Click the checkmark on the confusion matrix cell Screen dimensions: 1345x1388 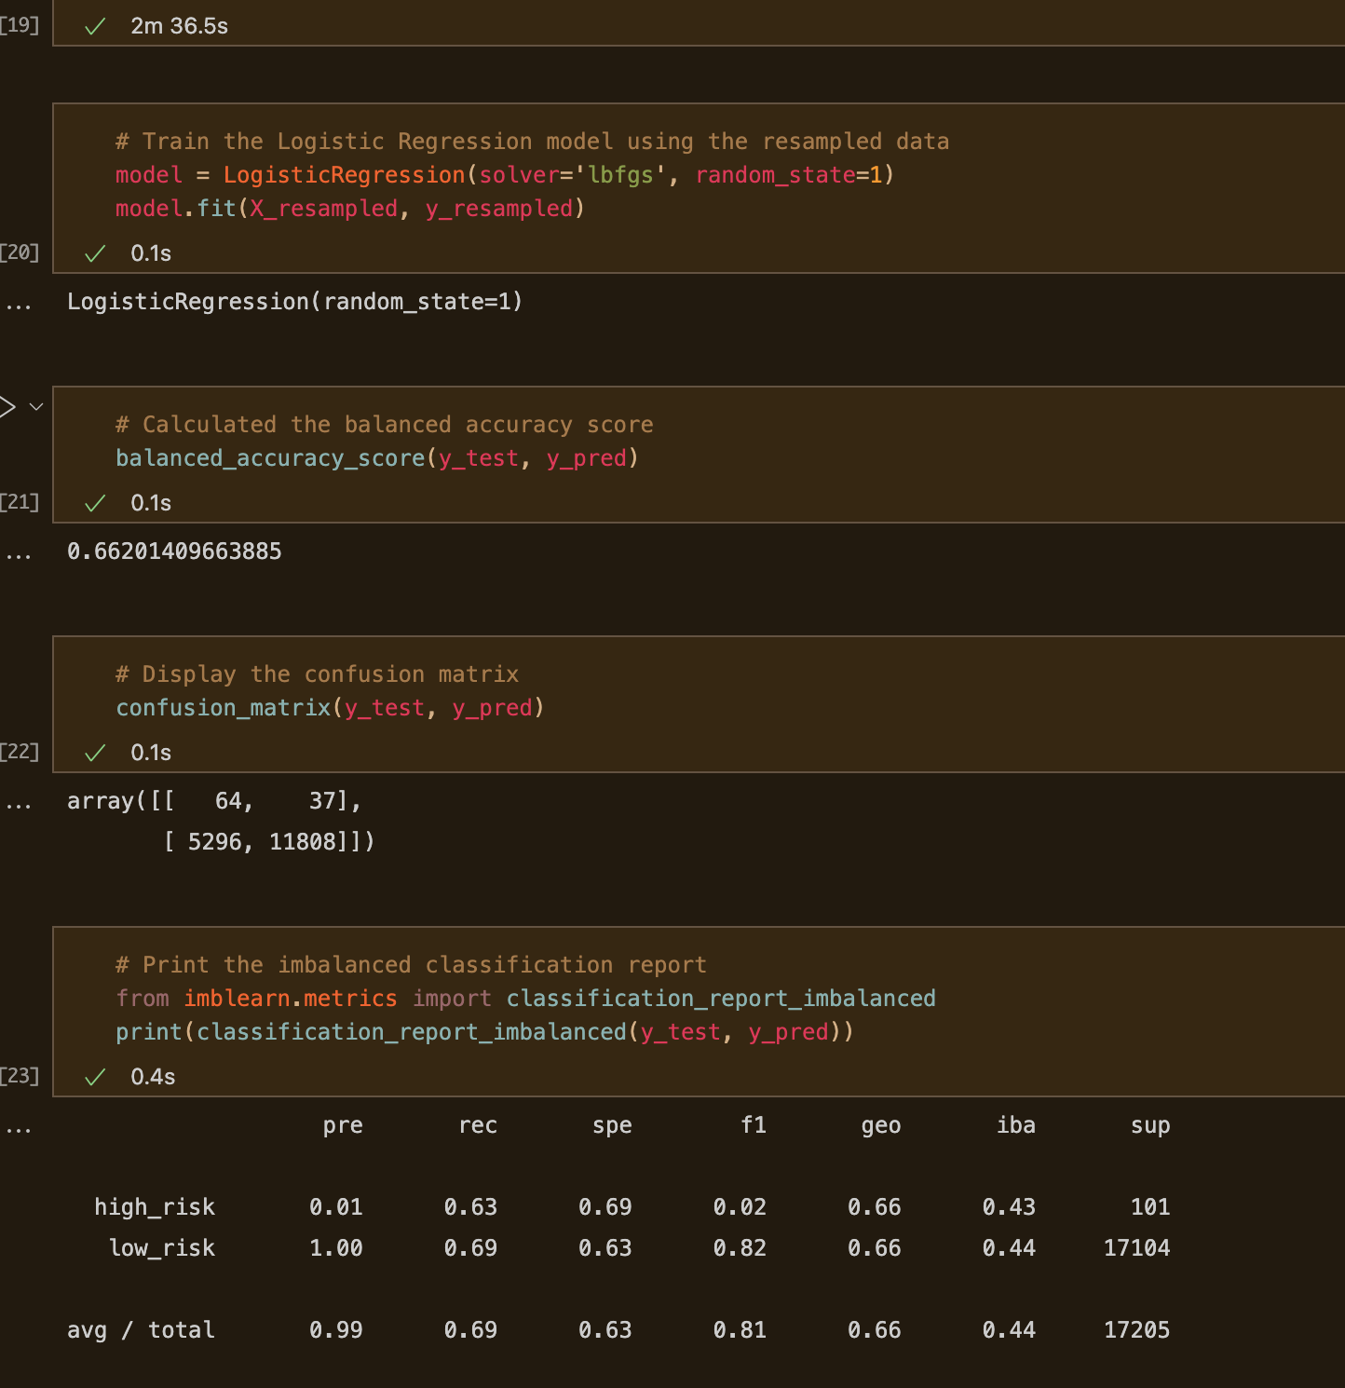pos(96,752)
